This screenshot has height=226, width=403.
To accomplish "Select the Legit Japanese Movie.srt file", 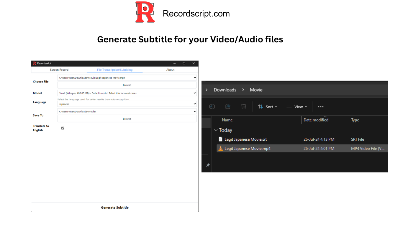I will point(245,139).
